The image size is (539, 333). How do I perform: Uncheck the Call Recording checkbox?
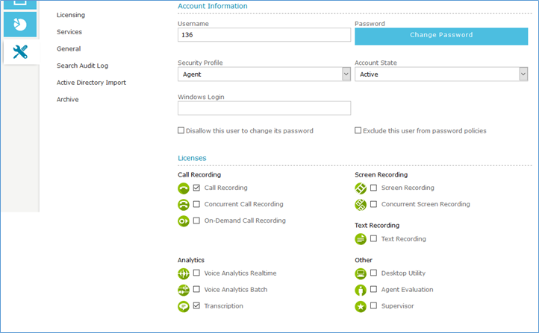point(197,188)
